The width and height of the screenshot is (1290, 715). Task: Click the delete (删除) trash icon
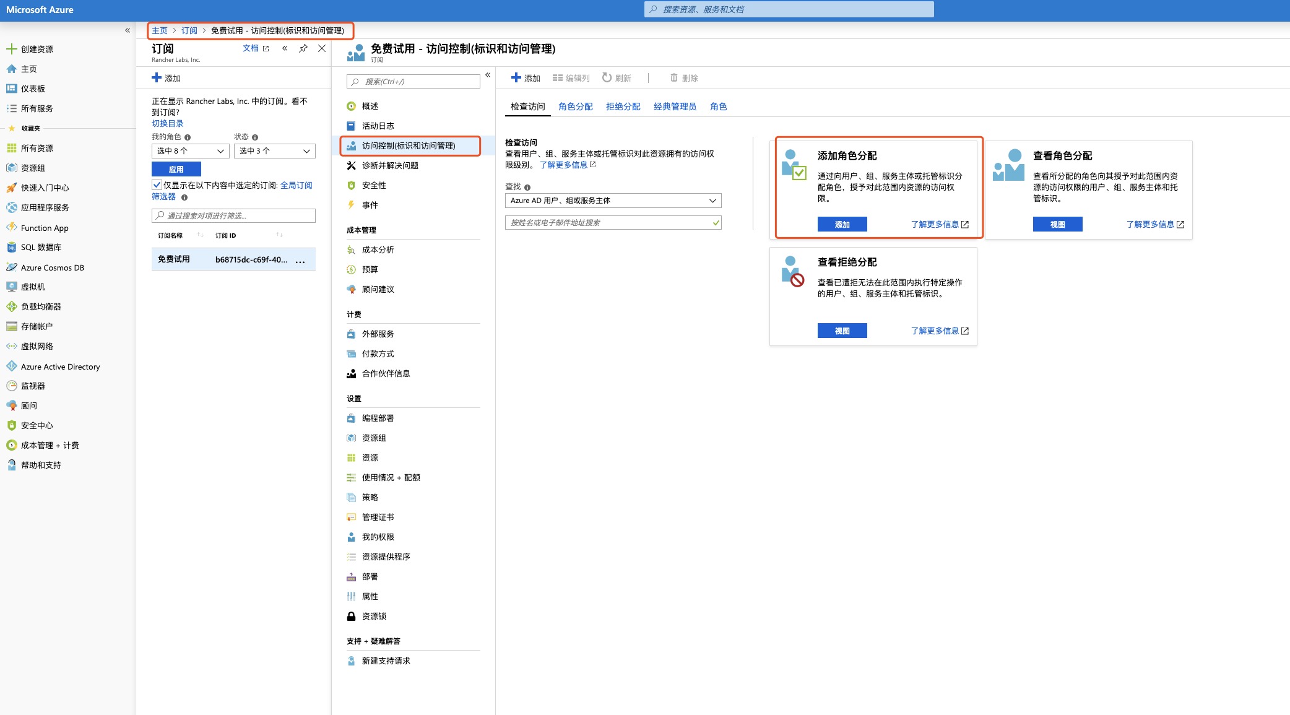click(674, 78)
